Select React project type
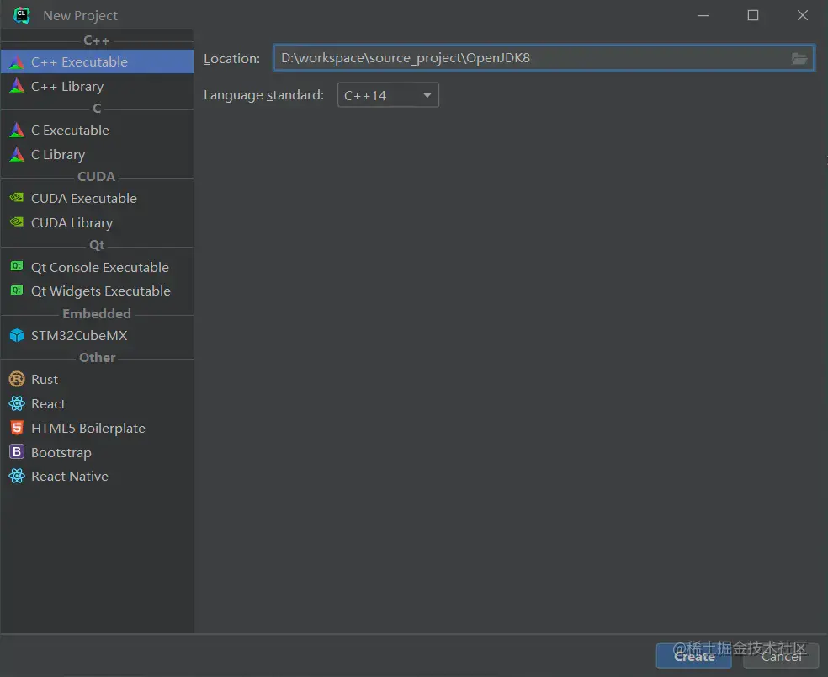The width and height of the screenshot is (828, 677). pos(97,403)
